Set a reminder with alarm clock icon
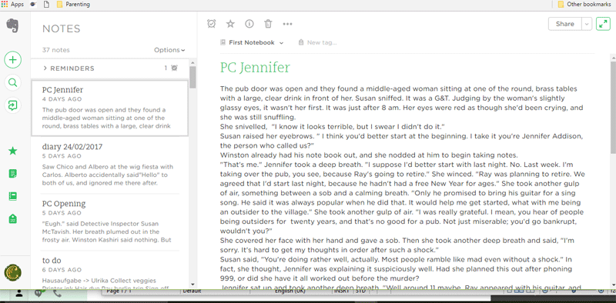Viewport: 616px width, 303px height. pos(211,24)
